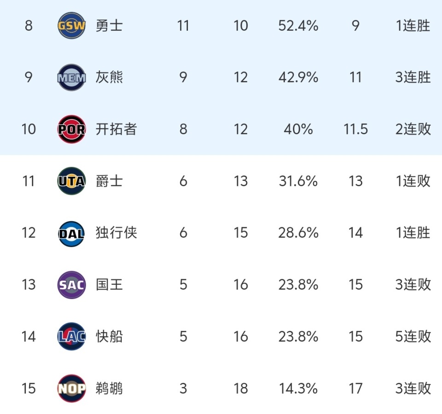Viewport: 442px width, 414px height.
Task: Click the GSW Warriors team logo
Action: (x=72, y=26)
